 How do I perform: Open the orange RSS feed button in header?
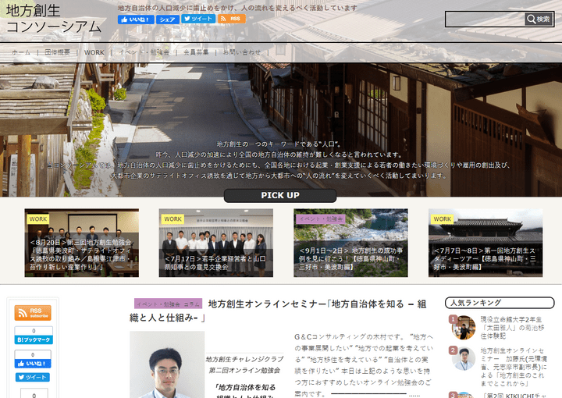(x=232, y=19)
